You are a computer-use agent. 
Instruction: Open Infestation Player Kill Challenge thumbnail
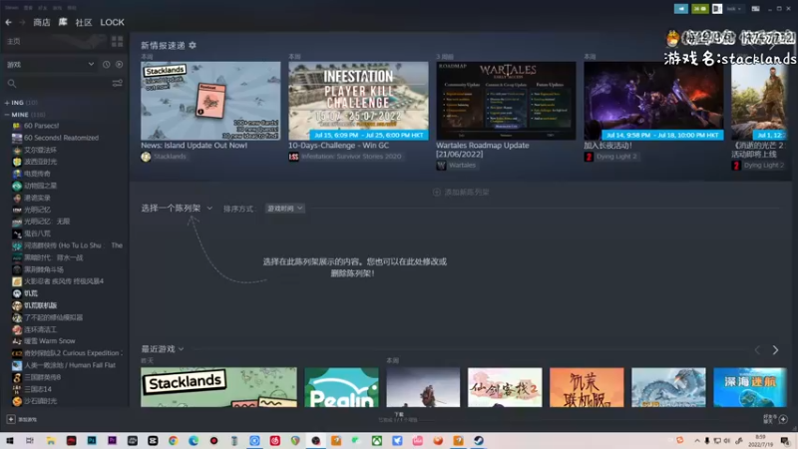(358, 101)
